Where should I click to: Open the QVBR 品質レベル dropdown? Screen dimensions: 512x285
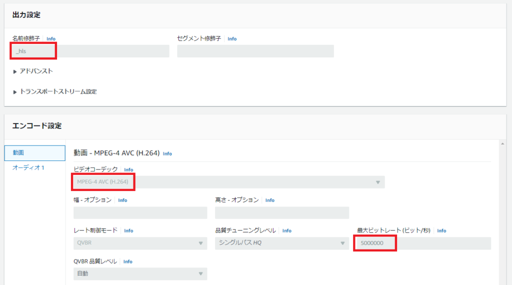click(x=140, y=273)
